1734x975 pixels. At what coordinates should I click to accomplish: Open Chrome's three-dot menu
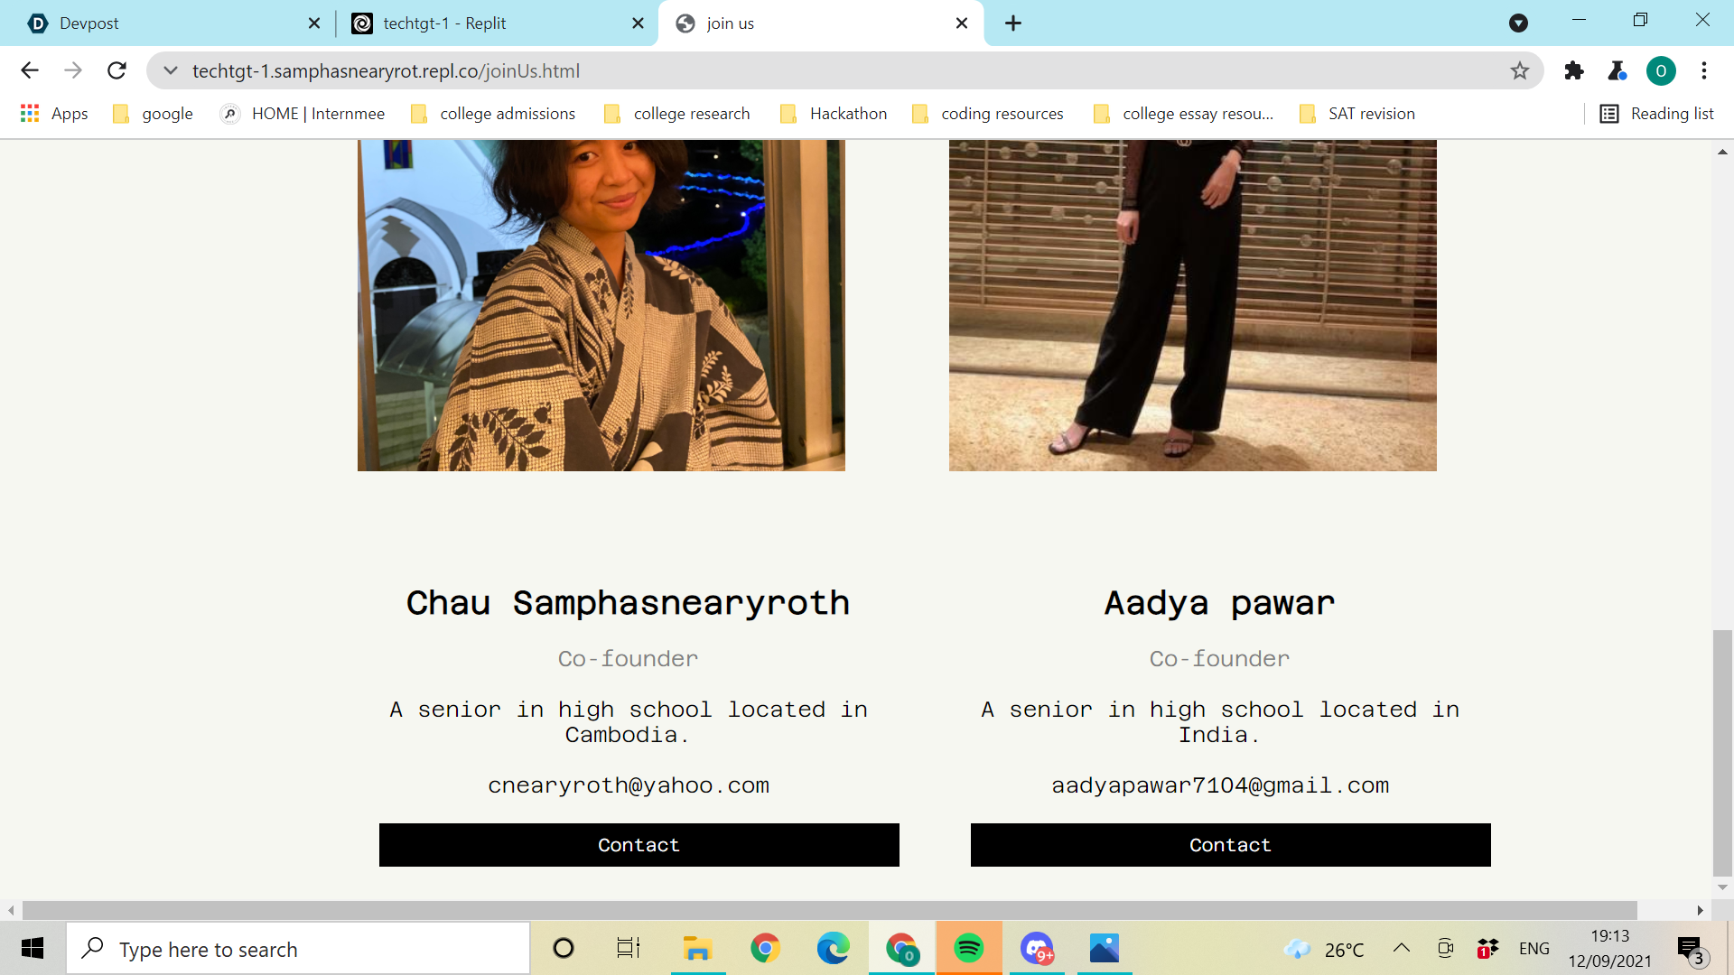(1704, 70)
